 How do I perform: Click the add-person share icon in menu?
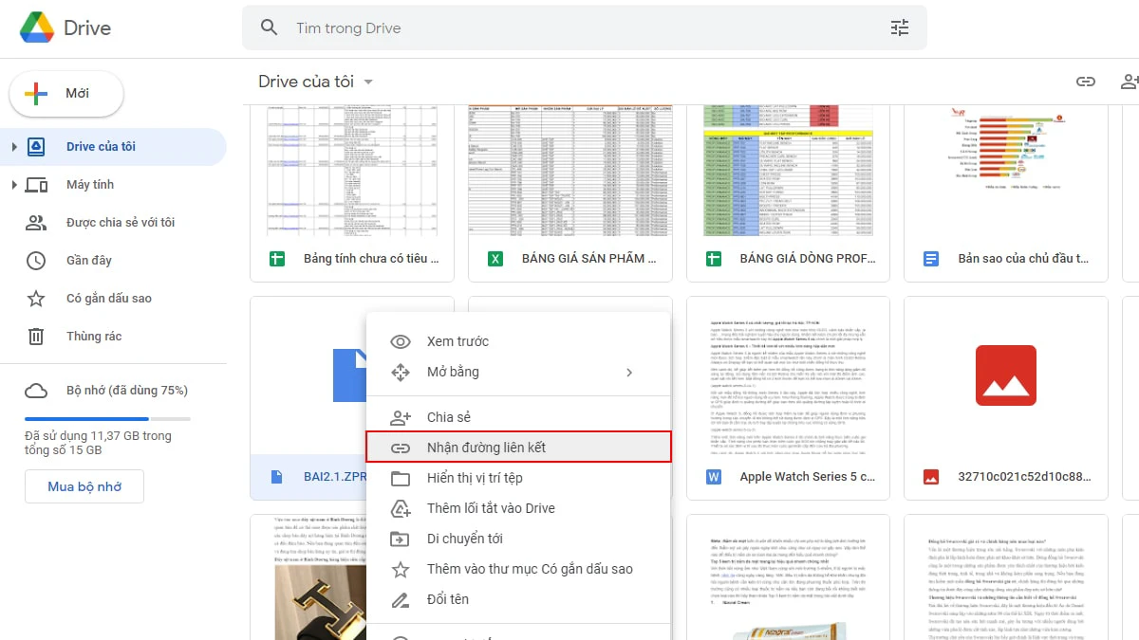401,417
